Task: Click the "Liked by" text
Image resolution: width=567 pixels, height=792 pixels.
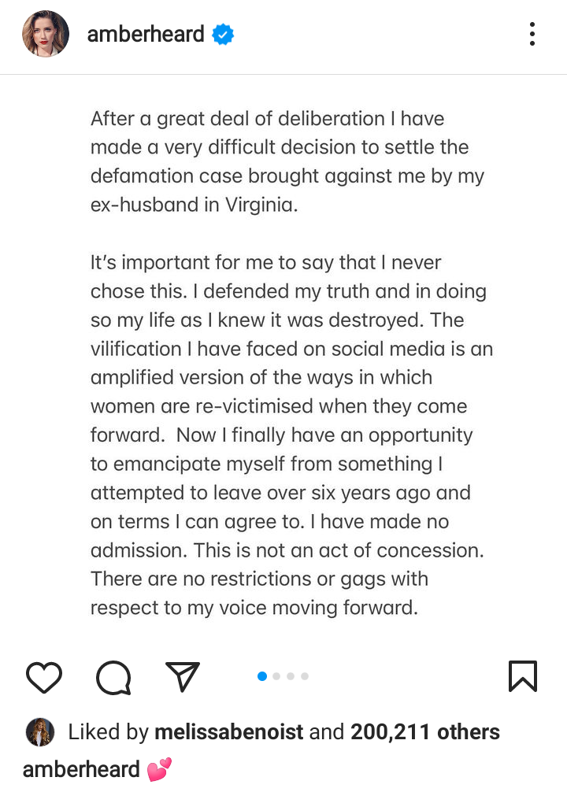Action: click(x=108, y=732)
